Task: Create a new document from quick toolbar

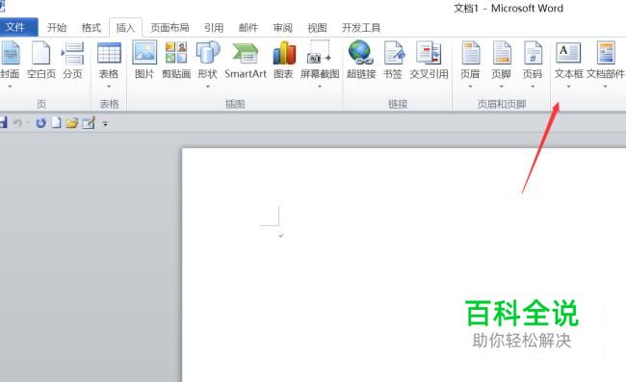Action: (56, 123)
